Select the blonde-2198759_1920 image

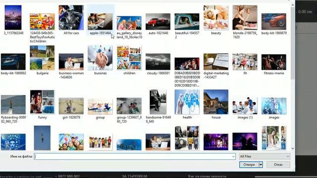245,18
